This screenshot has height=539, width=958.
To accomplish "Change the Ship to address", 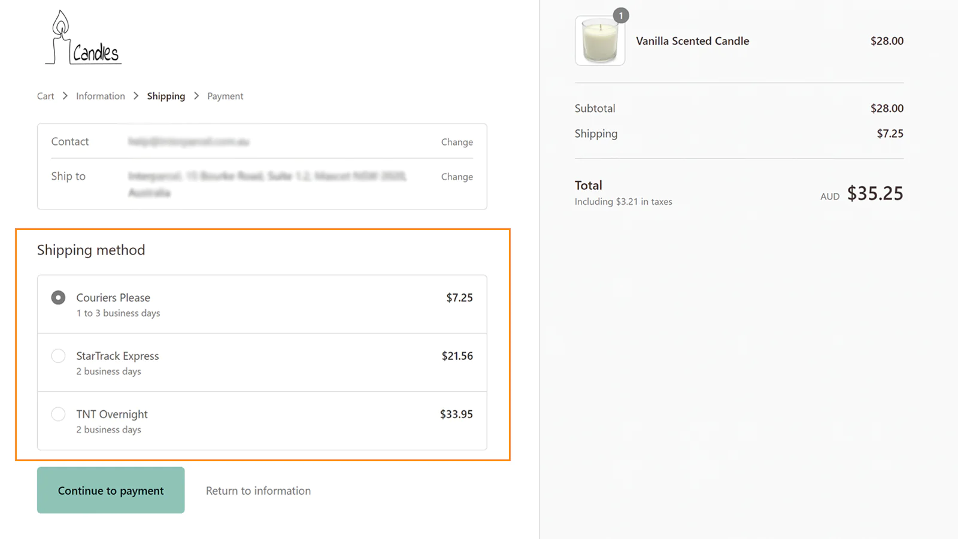I will 457,177.
